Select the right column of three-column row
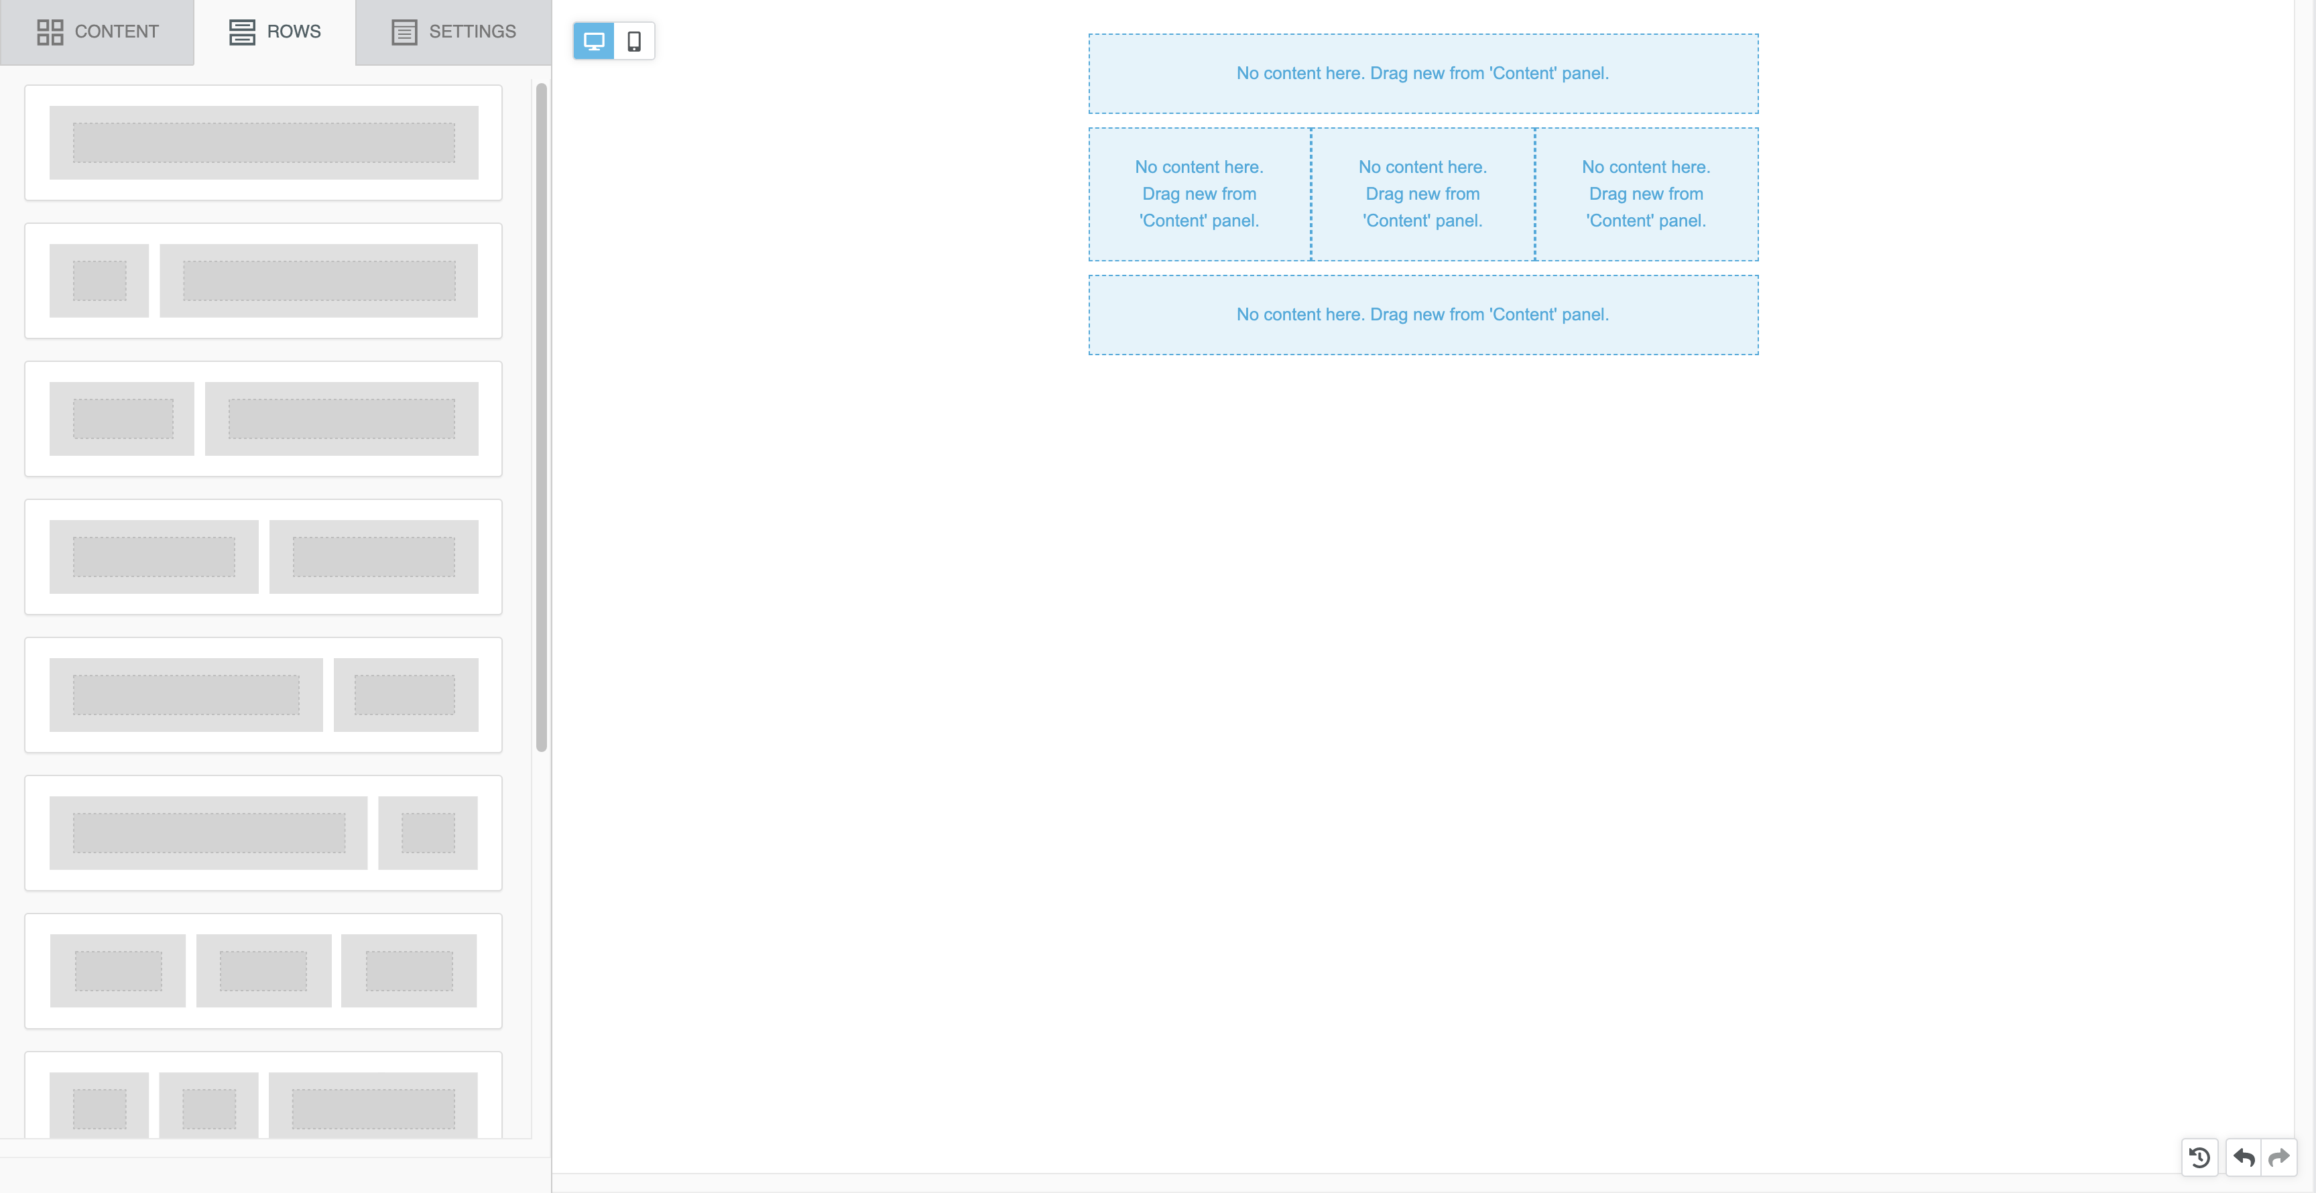Screen dimensions: 2316x1193 click(1646, 194)
